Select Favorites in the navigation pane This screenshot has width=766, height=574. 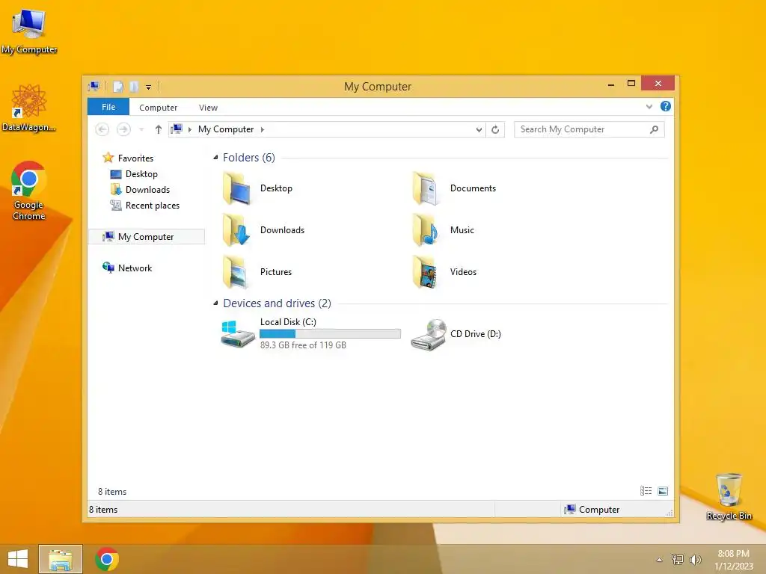click(128, 158)
